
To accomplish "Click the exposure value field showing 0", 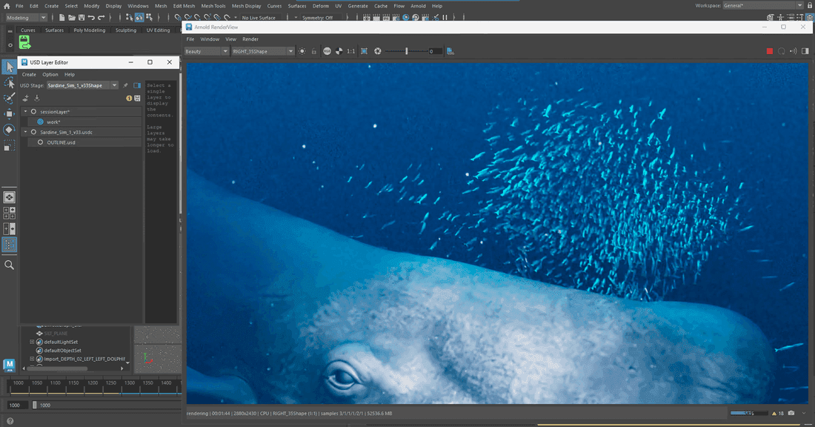I will [435, 51].
